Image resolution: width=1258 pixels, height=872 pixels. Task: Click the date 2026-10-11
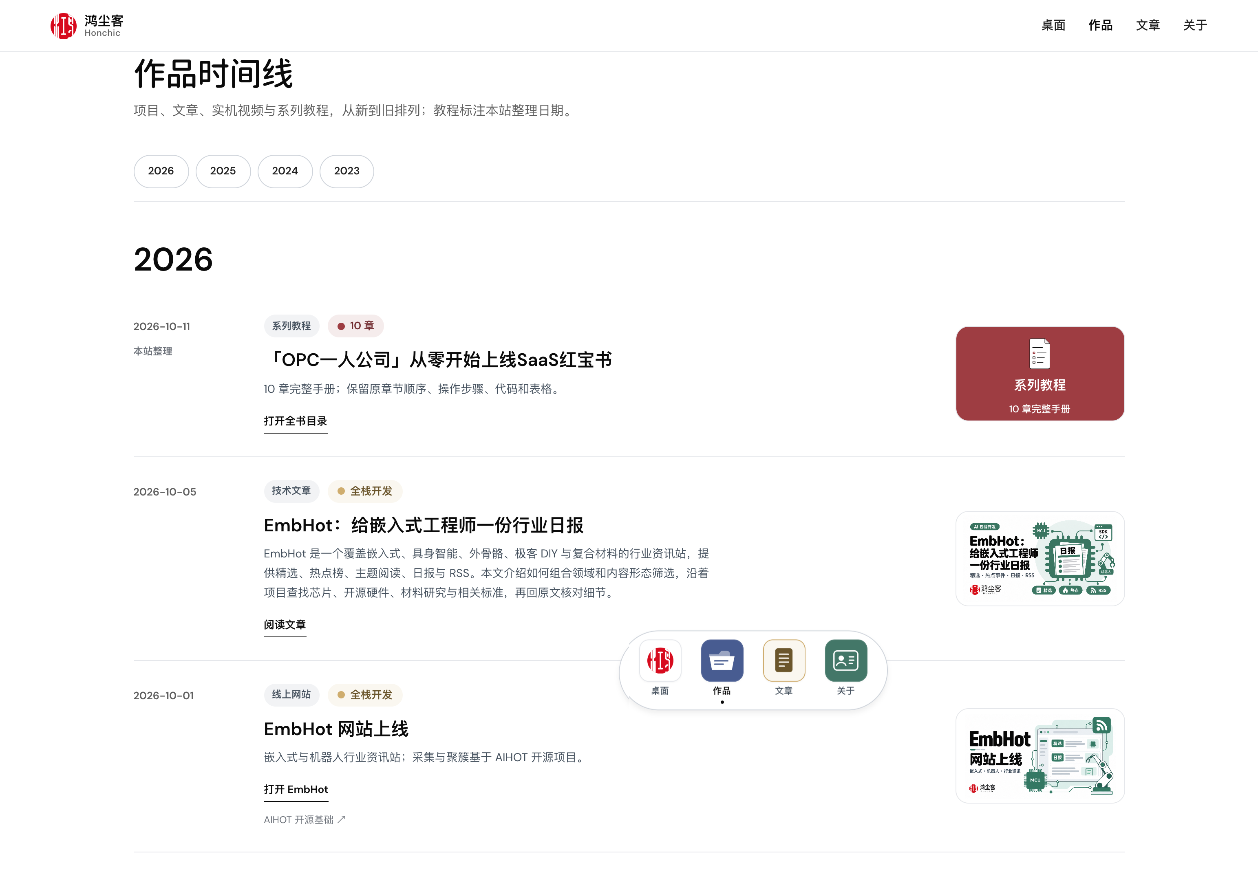pyautogui.click(x=162, y=327)
